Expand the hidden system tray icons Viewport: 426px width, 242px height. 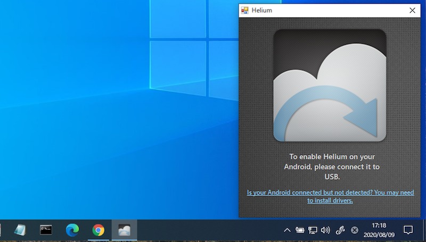click(x=287, y=230)
